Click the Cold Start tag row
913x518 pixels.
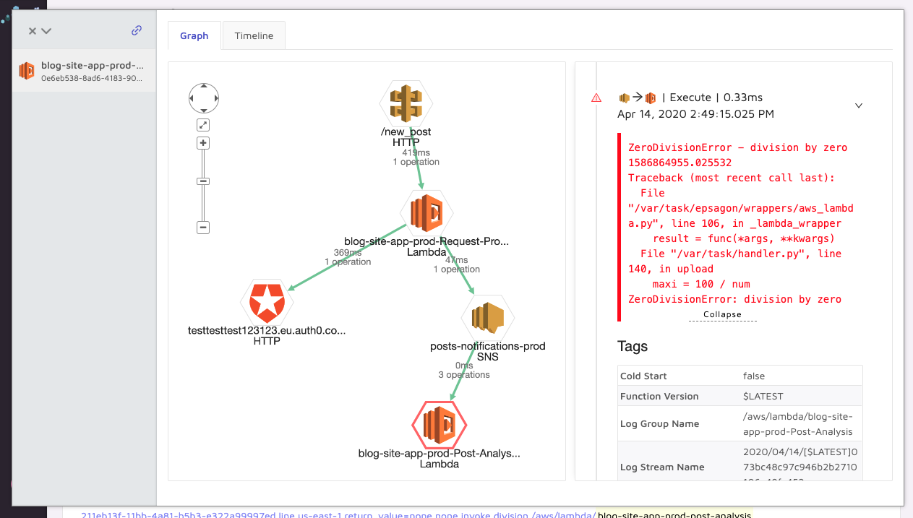740,376
